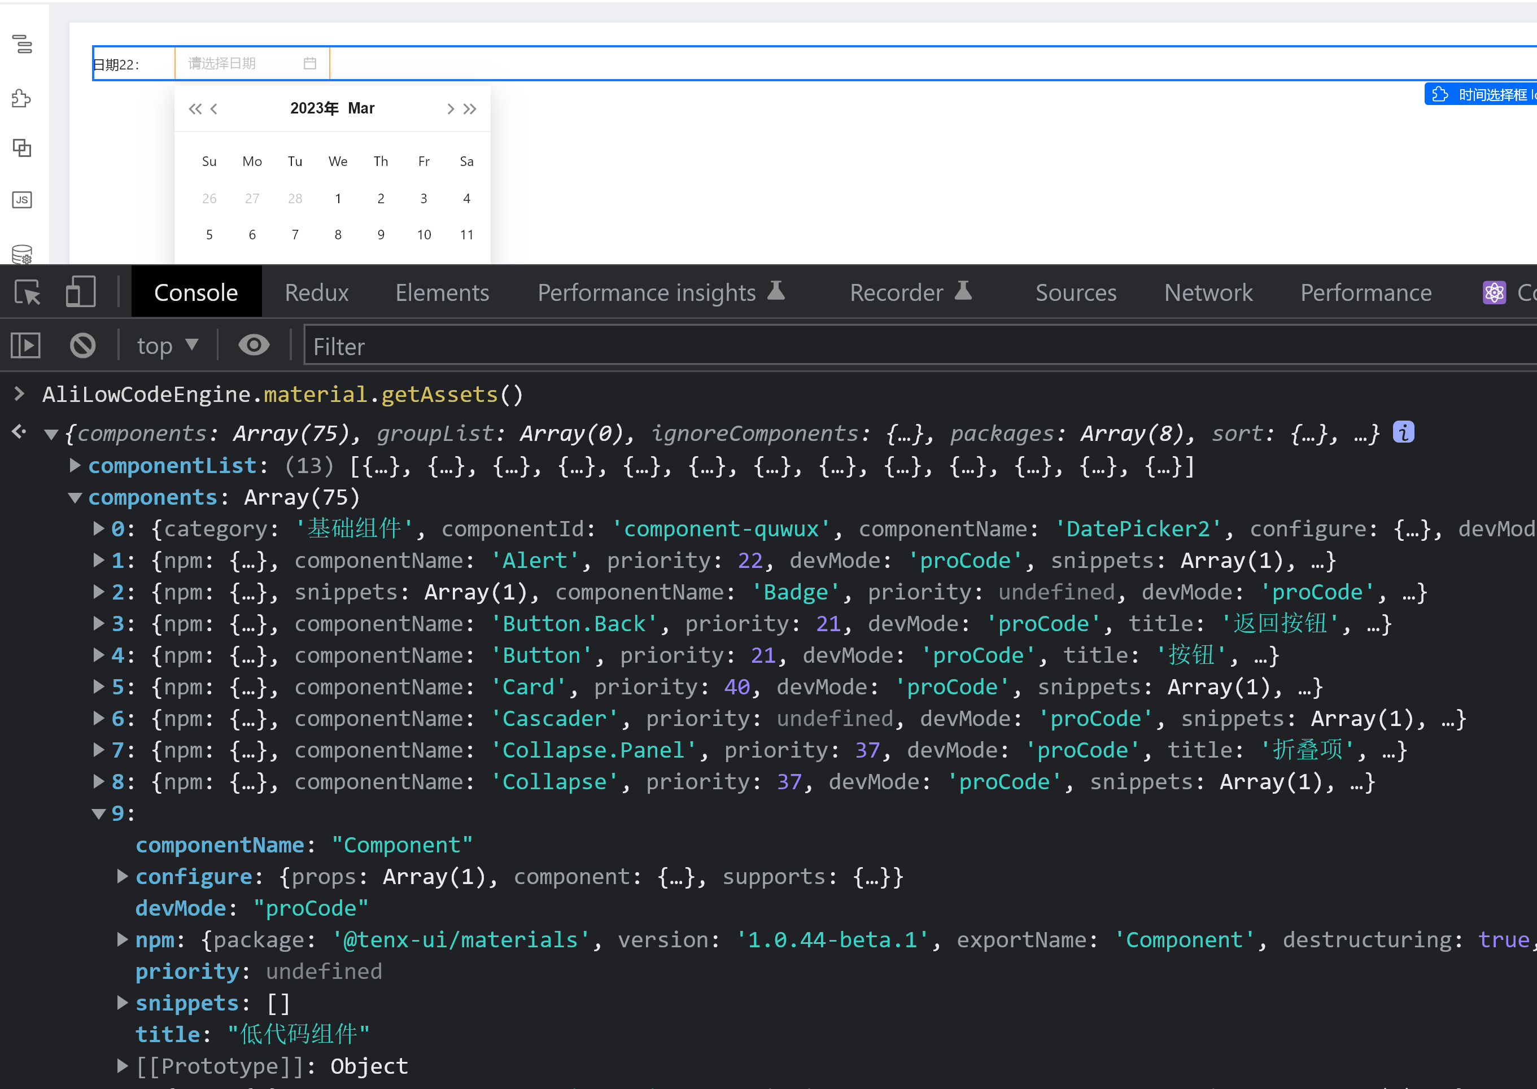Select March 10 in the calendar
This screenshot has width=1537, height=1089.
click(424, 235)
